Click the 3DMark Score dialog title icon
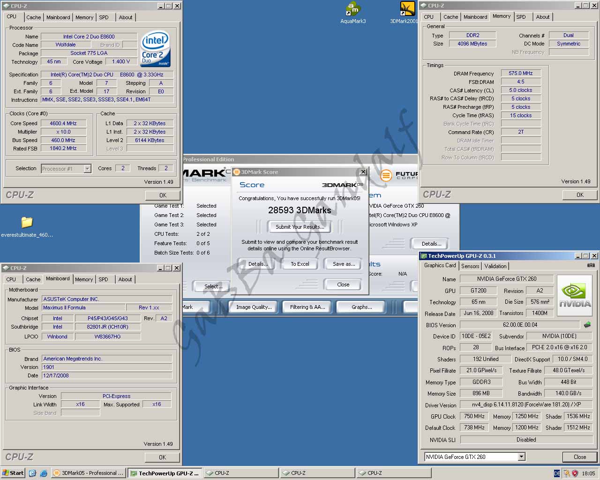 pyautogui.click(x=237, y=172)
